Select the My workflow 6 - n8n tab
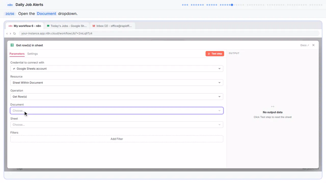 coord(25,26)
